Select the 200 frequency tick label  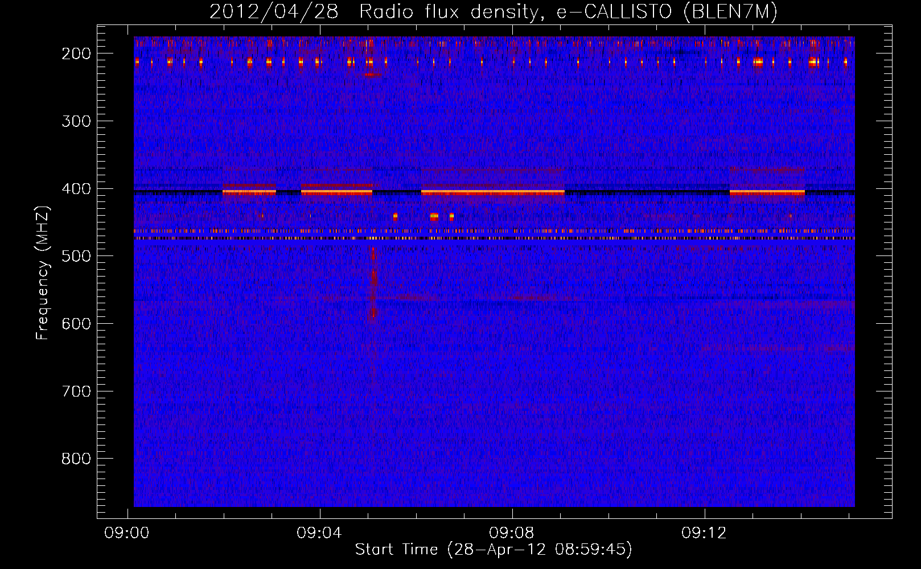[76, 53]
